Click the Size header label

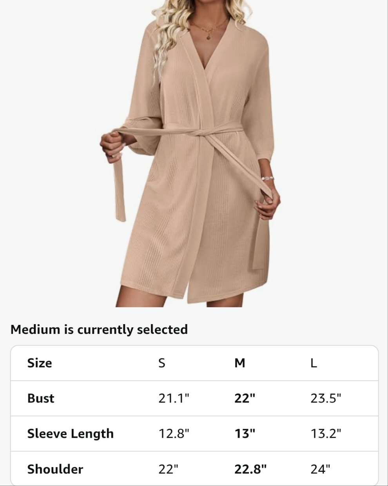pos(40,363)
